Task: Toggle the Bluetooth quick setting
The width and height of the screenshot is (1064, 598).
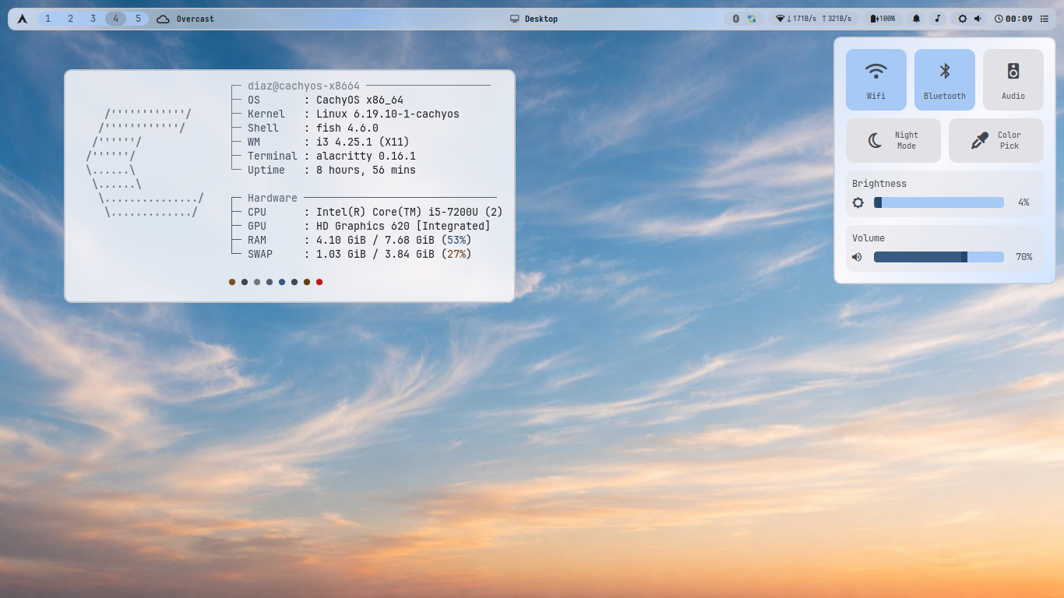Action: (x=945, y=79)
